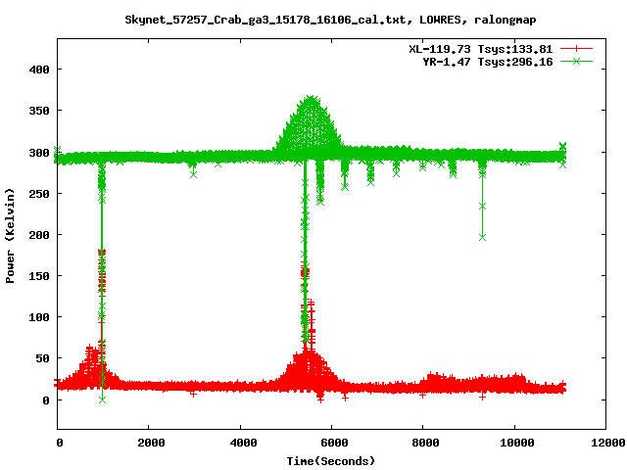Click the Time(Seconds) x-axis label

[x=331, y=461]
